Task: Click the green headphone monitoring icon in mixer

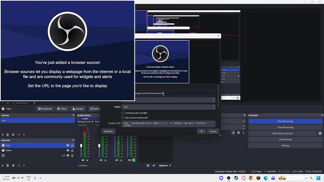Action: [x=134, y=160]
